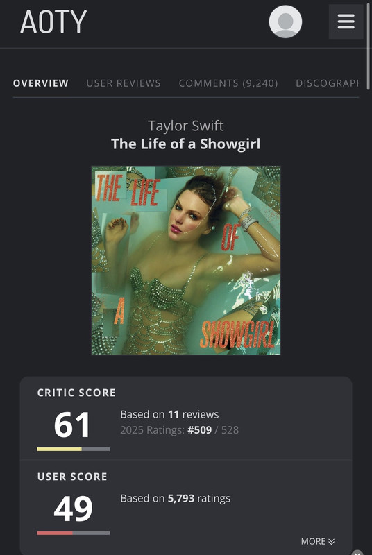Click the page scrollbar on the right edge
The height and width of the screenshot is (555, 372).
click(368, 46)
